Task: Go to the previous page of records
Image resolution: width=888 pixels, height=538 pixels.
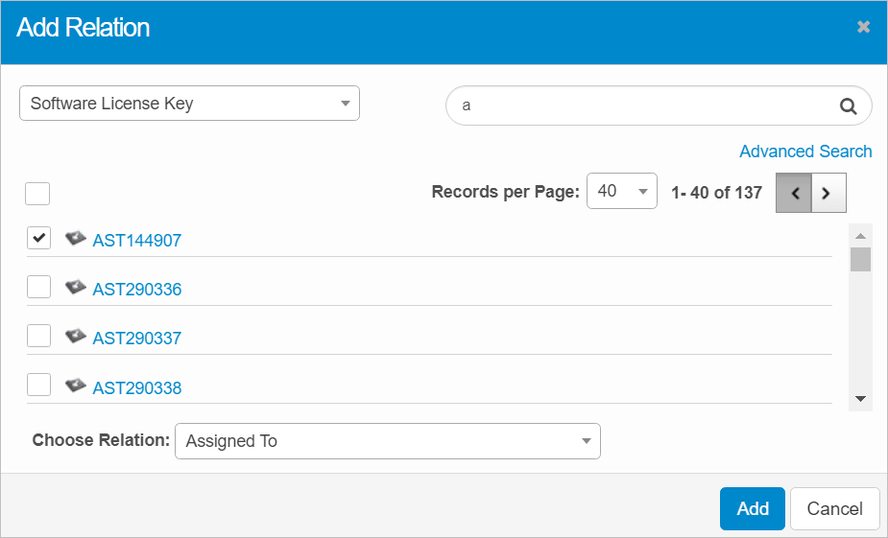Action: pyautogui.click(x=794, y=193)
